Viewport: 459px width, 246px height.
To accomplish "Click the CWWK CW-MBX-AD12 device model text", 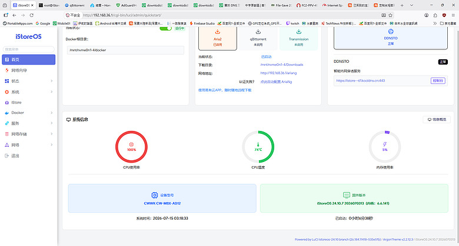I will 162,203.
